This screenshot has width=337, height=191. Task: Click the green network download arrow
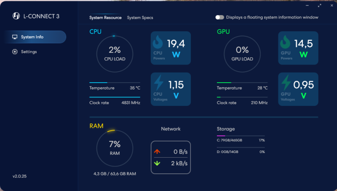click(x=157, y=163)
